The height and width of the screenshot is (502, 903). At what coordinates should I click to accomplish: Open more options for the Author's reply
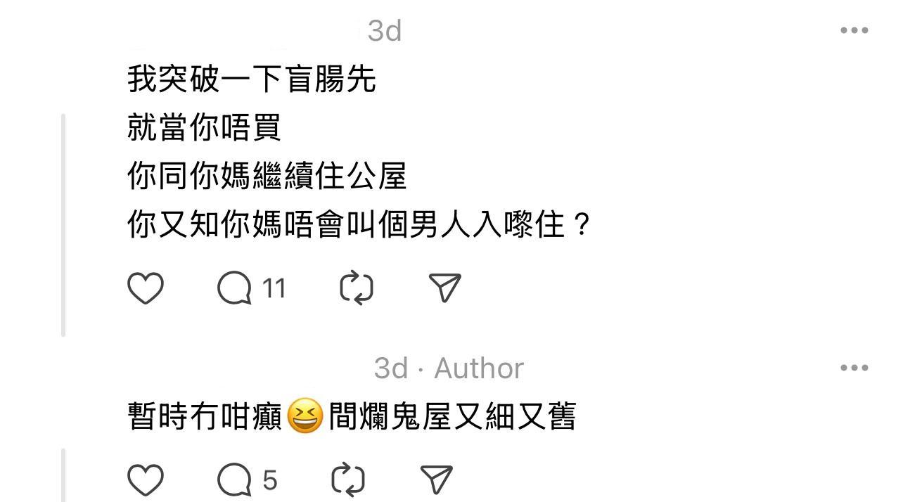click(x=854, y=368)
